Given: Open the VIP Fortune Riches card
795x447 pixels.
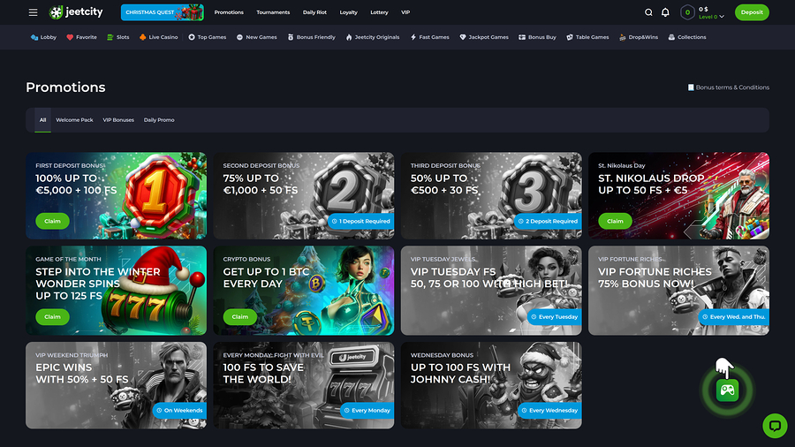Looking at the screenshot, I should 679,291.
